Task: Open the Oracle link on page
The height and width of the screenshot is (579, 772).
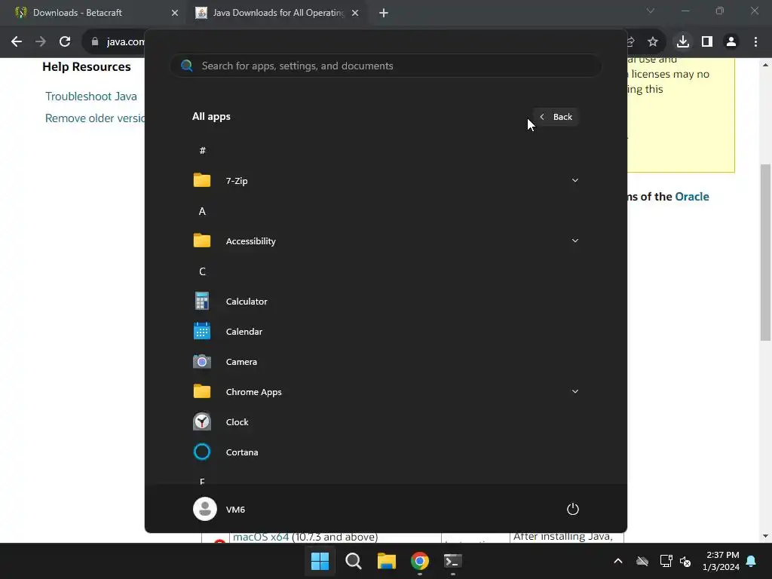Action: pyautogui.click(x=692, y=197)
